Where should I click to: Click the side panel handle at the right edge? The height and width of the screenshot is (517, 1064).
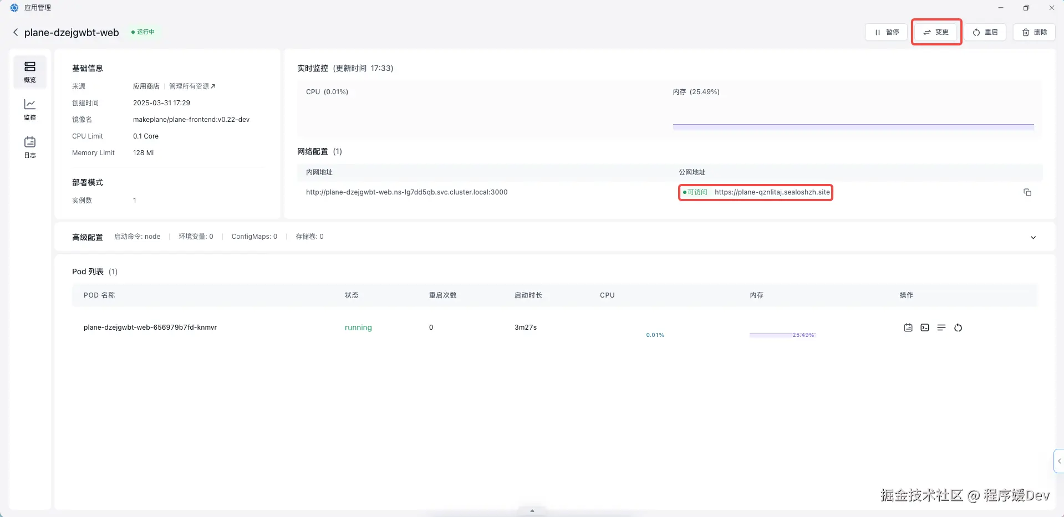click(x=1059, y=461)
